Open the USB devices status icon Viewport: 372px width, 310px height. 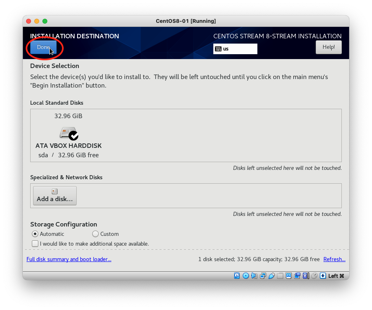[271, 276]
